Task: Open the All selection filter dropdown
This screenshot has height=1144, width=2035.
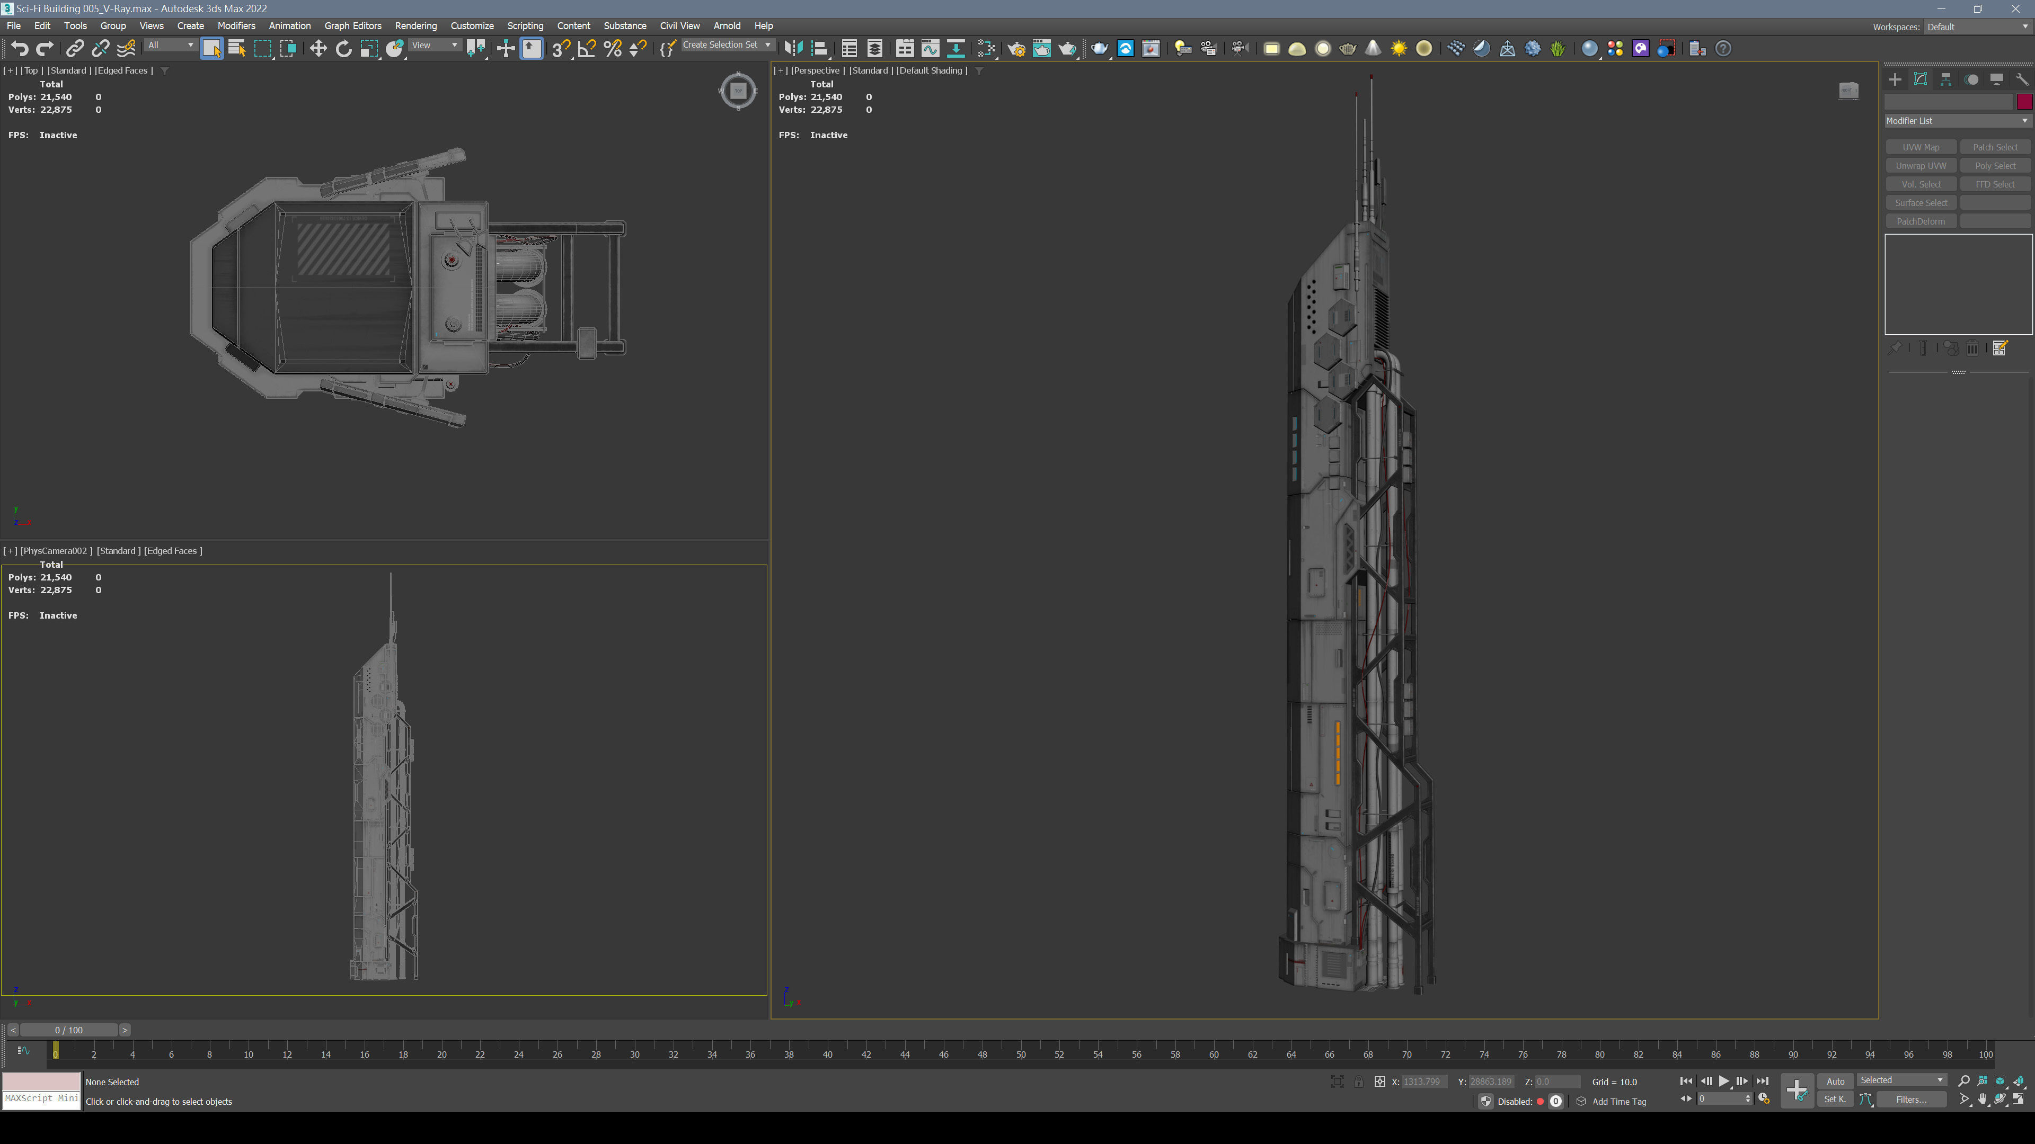Action: (171, 45)
